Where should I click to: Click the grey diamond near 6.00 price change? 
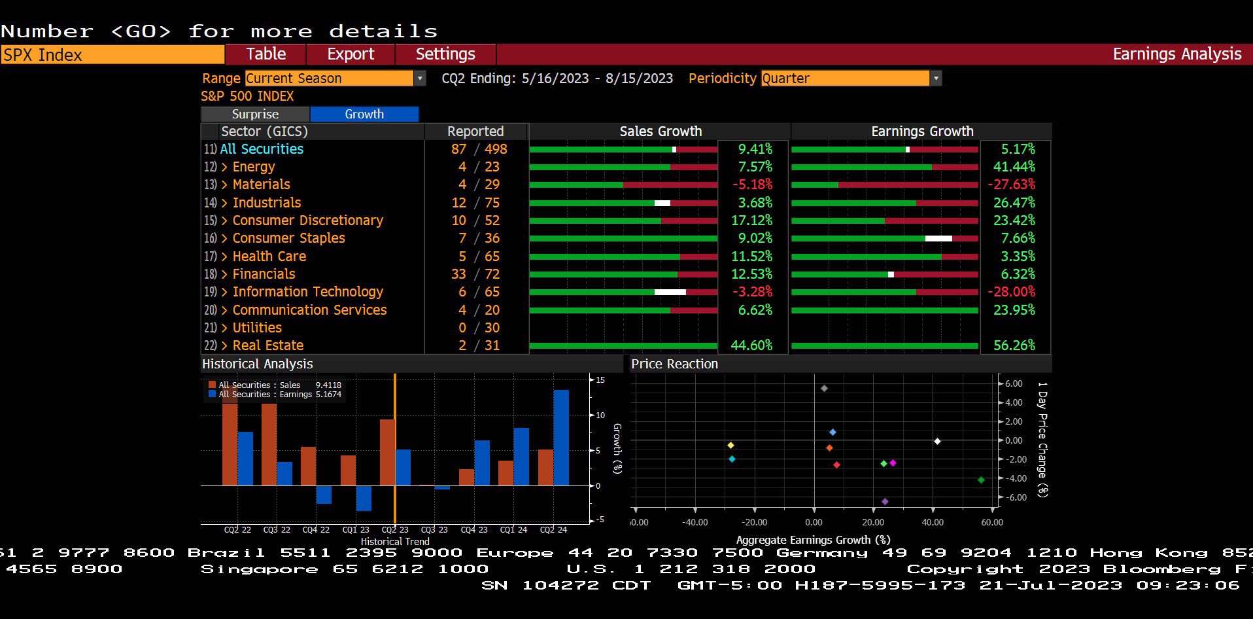point(824,389)
